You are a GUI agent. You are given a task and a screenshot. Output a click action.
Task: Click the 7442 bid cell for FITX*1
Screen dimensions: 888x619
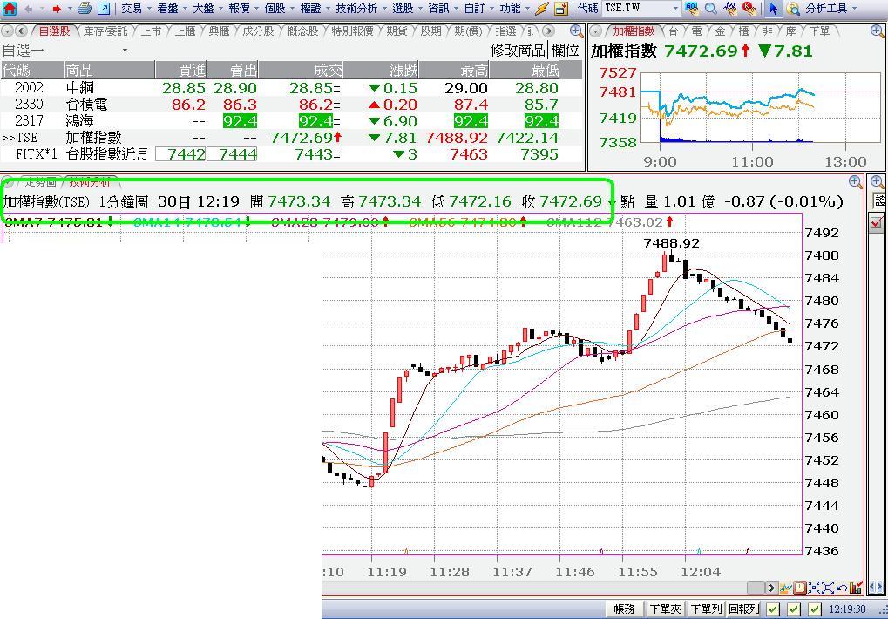click(180, 154)
